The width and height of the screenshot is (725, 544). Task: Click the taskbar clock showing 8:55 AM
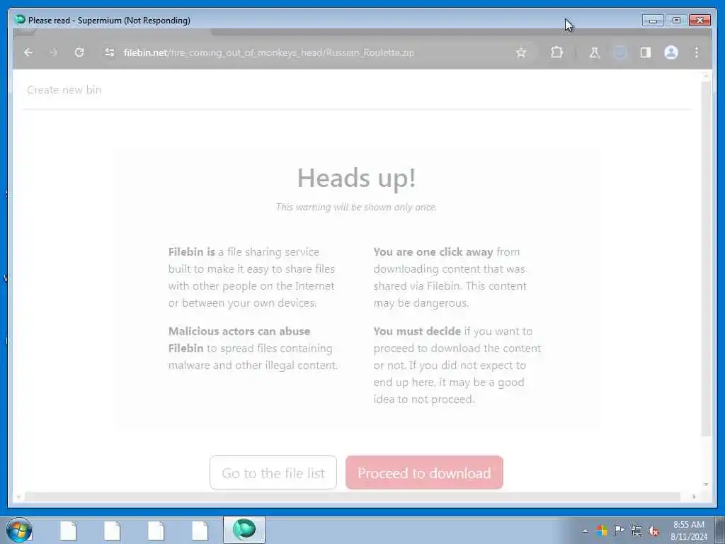pyautogui.click(x=688, y=531)
